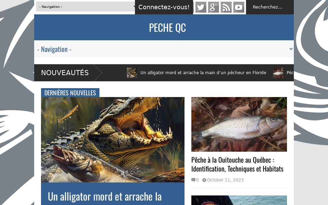Open the YouTube channel icon
The image size is (328, 205).
pos(238,7)
